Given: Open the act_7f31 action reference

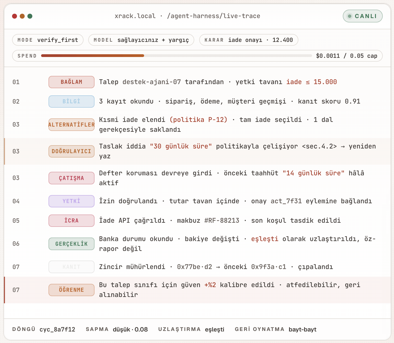Looking at the screenshot, I should click(286, 201).
